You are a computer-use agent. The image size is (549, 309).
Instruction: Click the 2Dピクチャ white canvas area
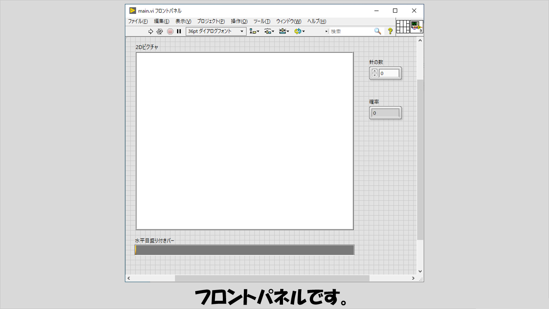tap(244, 141)
